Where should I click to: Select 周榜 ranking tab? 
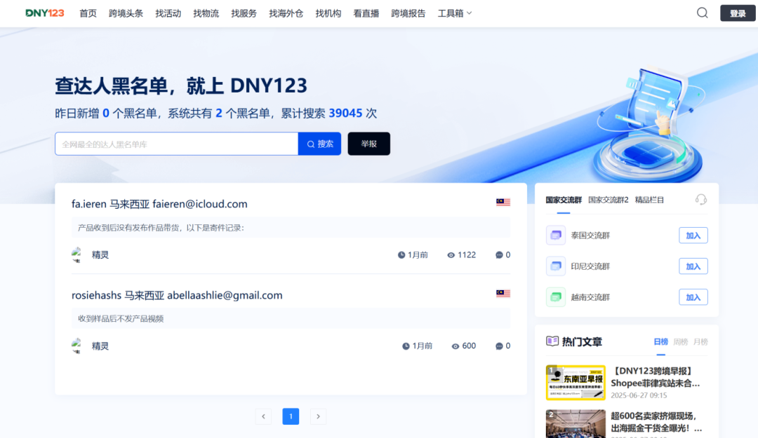[681, 342]
